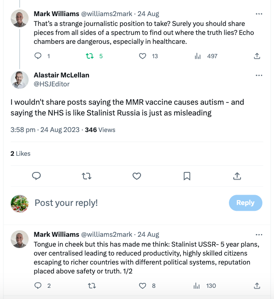Share Alastair McLellan's main tweet
Screen dimensions: 274x299
(237, 176)
